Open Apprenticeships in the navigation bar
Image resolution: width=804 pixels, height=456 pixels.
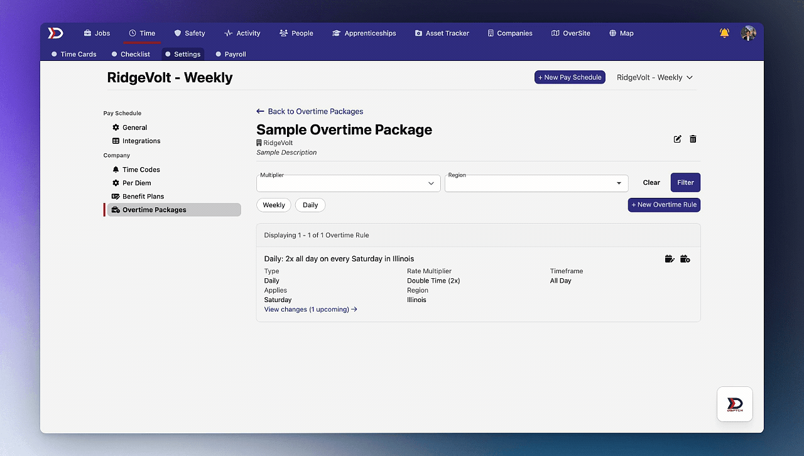click(364, 33)
